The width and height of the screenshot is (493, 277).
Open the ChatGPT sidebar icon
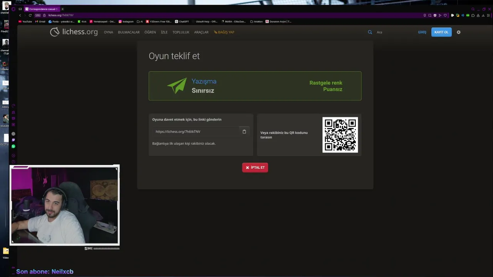click(x=13, y=134)
